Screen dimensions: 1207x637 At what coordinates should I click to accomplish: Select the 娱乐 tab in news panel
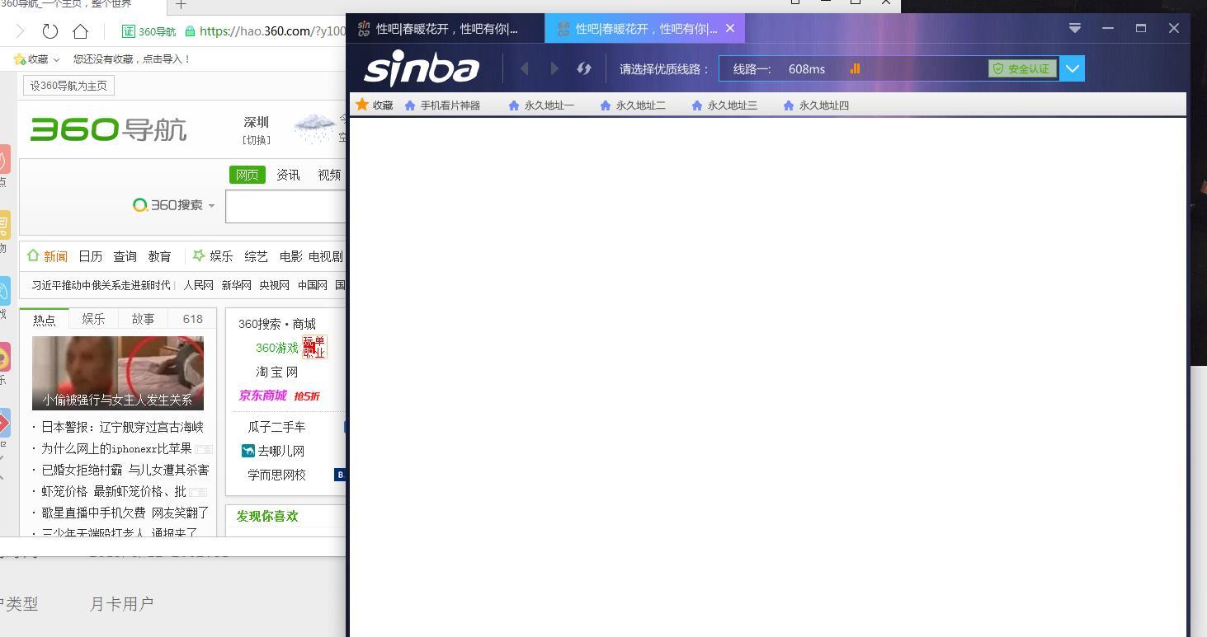pyautogui.click(x=93, y=319)
